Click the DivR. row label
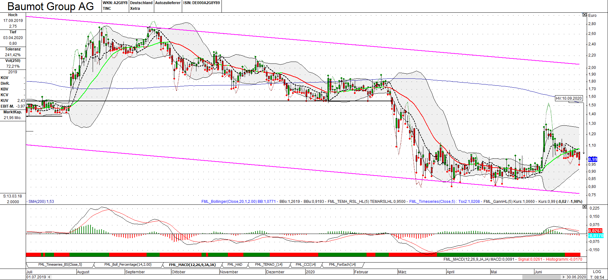Viewport: 608px width, 280px height. point(5,83)
